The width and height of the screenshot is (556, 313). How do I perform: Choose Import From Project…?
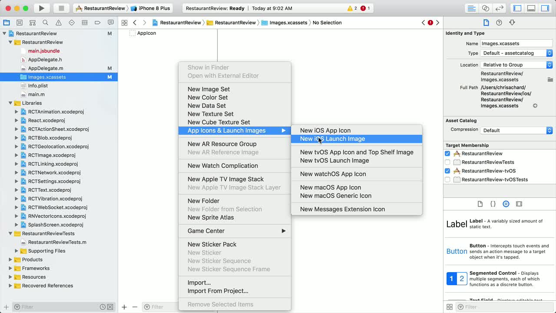235,291
